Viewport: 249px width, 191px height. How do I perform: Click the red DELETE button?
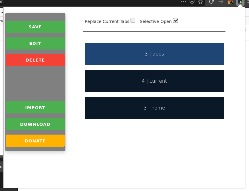[35, 60]
